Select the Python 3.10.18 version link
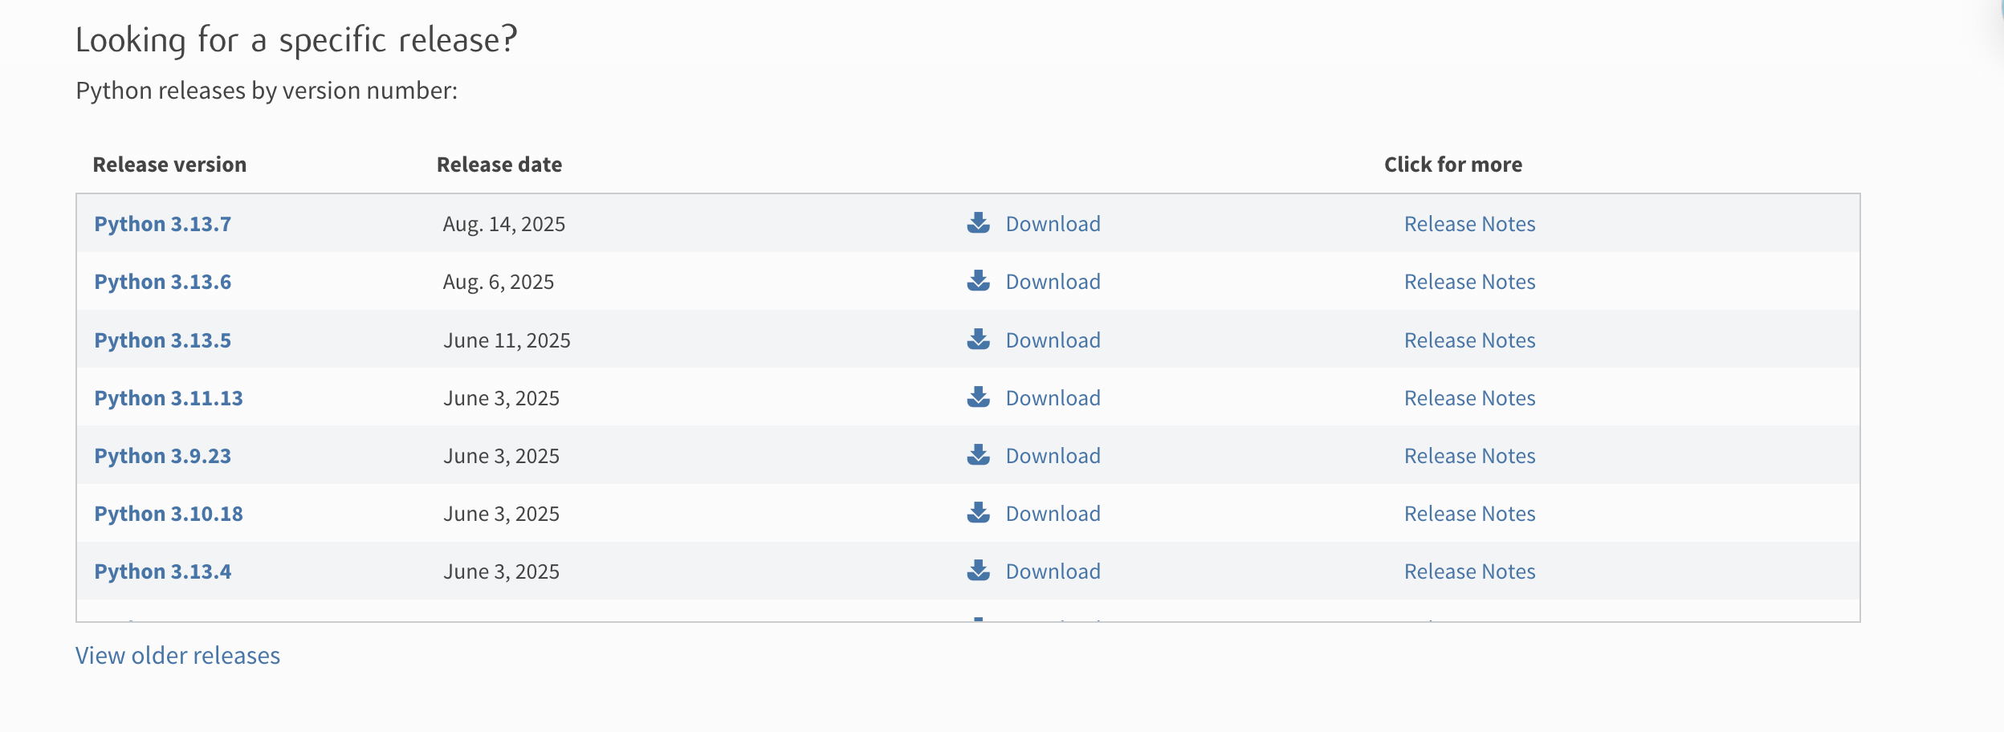 point(169,514)
